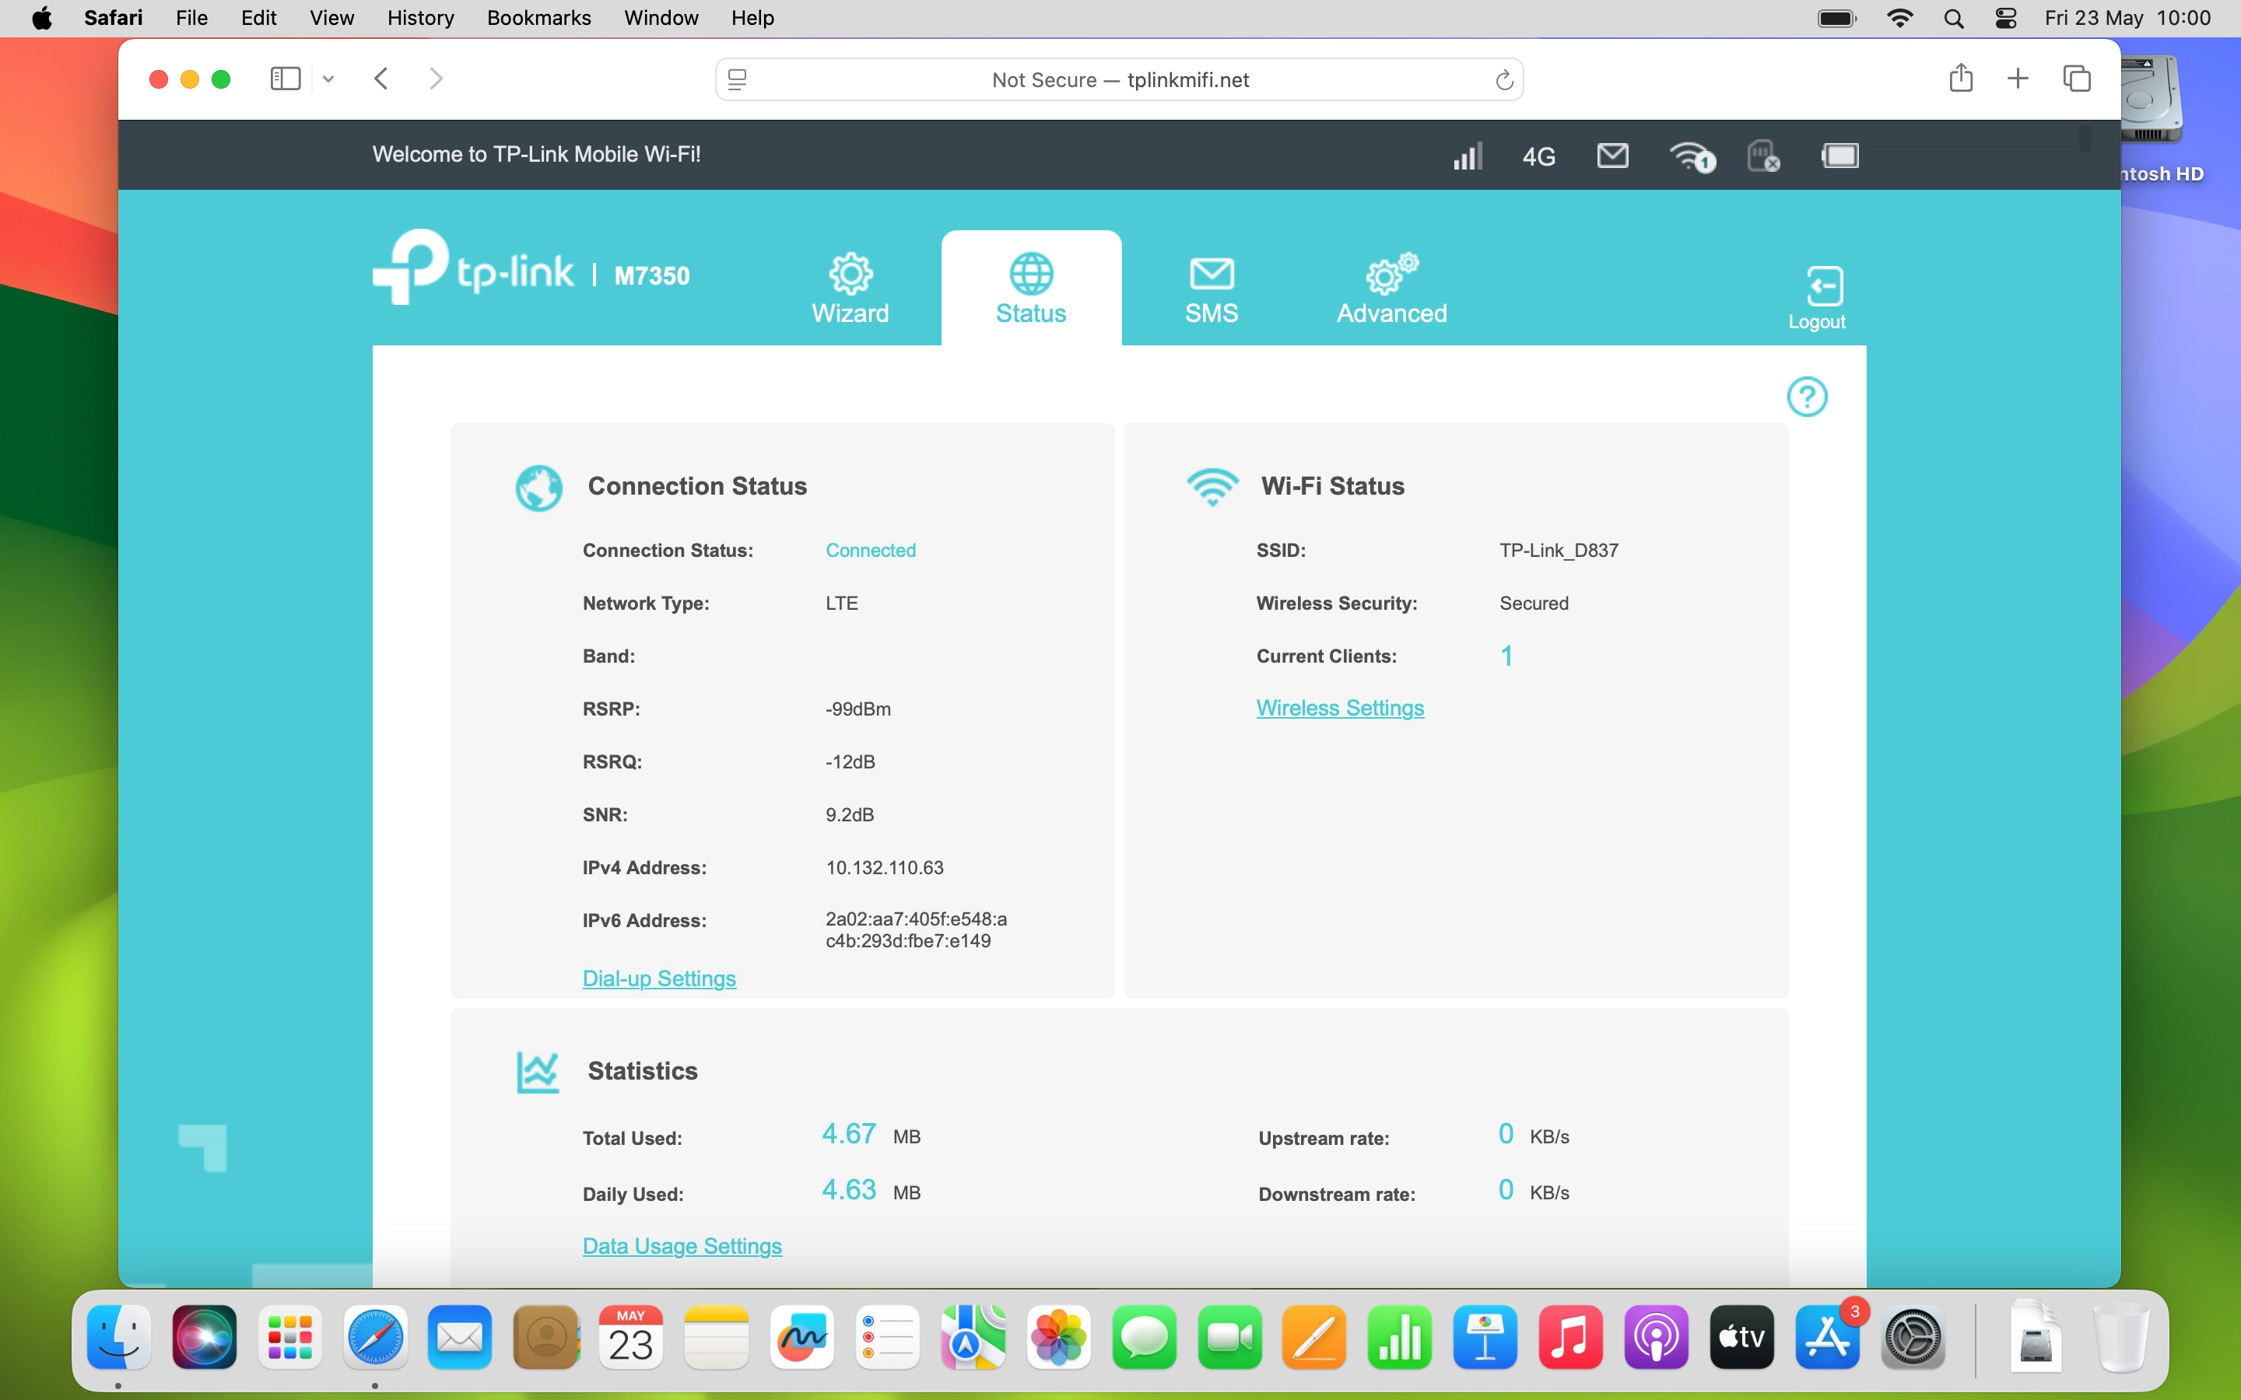
Task: Click the SD card status icon
Action: click(x=1762, y=156)
